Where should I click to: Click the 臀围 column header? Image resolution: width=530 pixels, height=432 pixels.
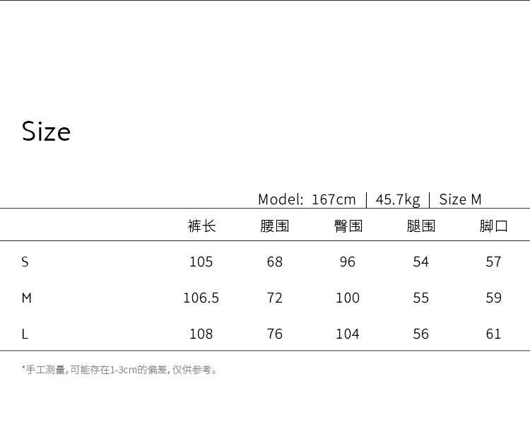click(x=348, y=226)
